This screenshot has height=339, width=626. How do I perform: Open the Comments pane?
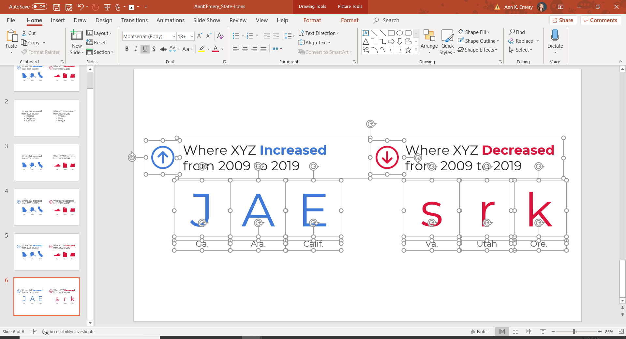pyautogui.click(x=600, y=20)
